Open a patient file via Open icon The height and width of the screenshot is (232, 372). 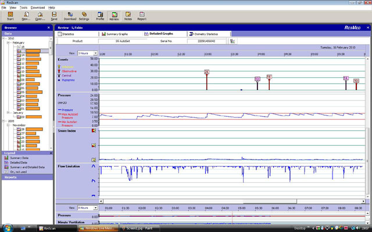click(x=40, y=16)
